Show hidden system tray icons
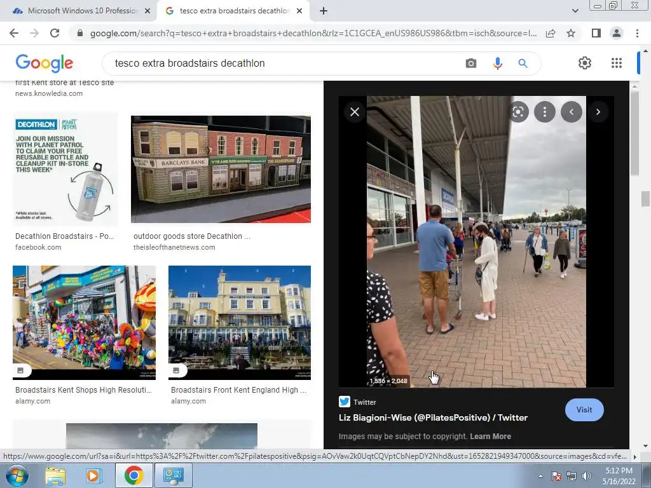The image size is (651, 488). pos(540,476)
